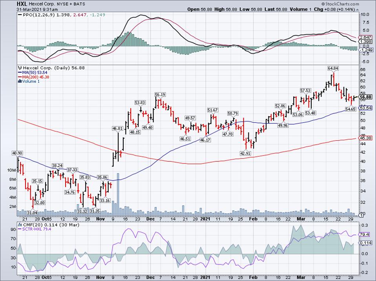This screenshot has width=376, height=281.
Task: Click the 53.54 MA(50) axis tag
Action: [365, 108]
